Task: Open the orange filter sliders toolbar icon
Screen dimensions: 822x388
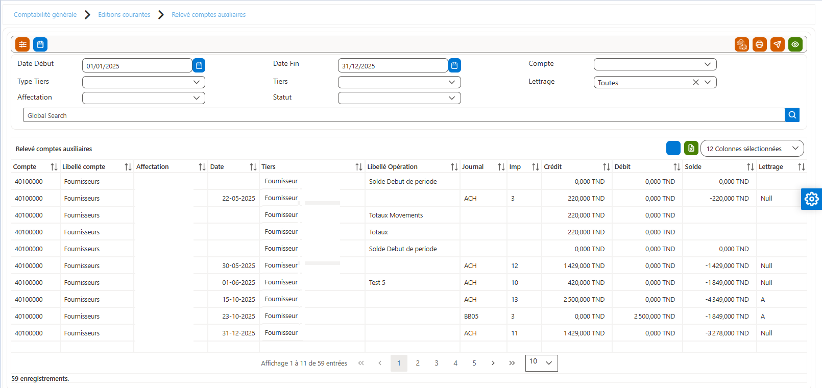Action: tap(22, 44)
